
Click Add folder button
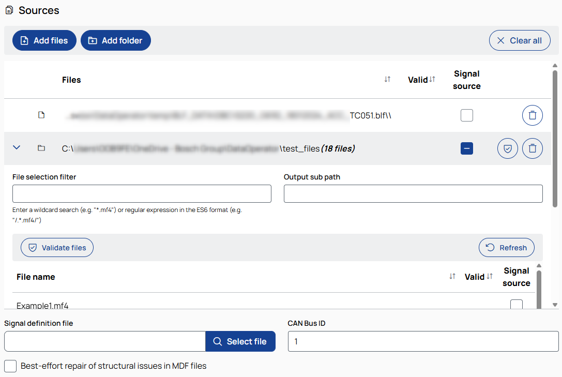(115, 40)
